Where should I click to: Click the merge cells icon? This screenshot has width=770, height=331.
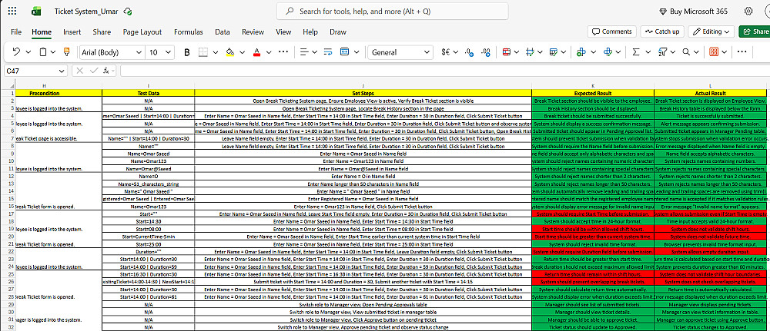[x=344, y=52]
